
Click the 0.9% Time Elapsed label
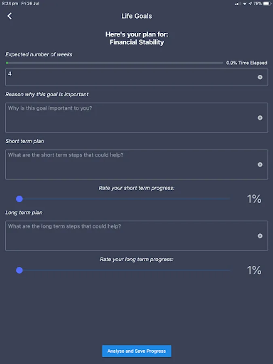(x=247, y=63)
